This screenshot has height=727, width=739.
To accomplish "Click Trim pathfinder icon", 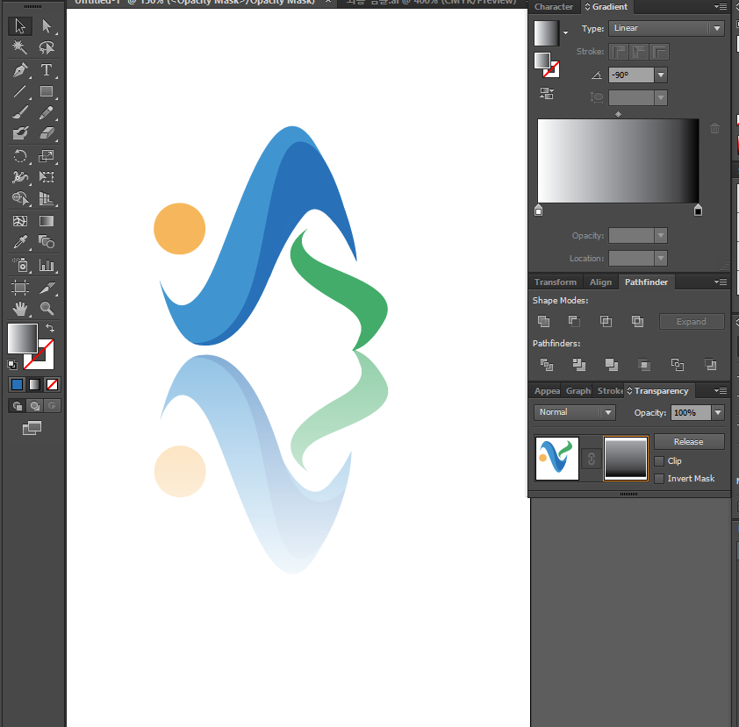I will [578, 365].
